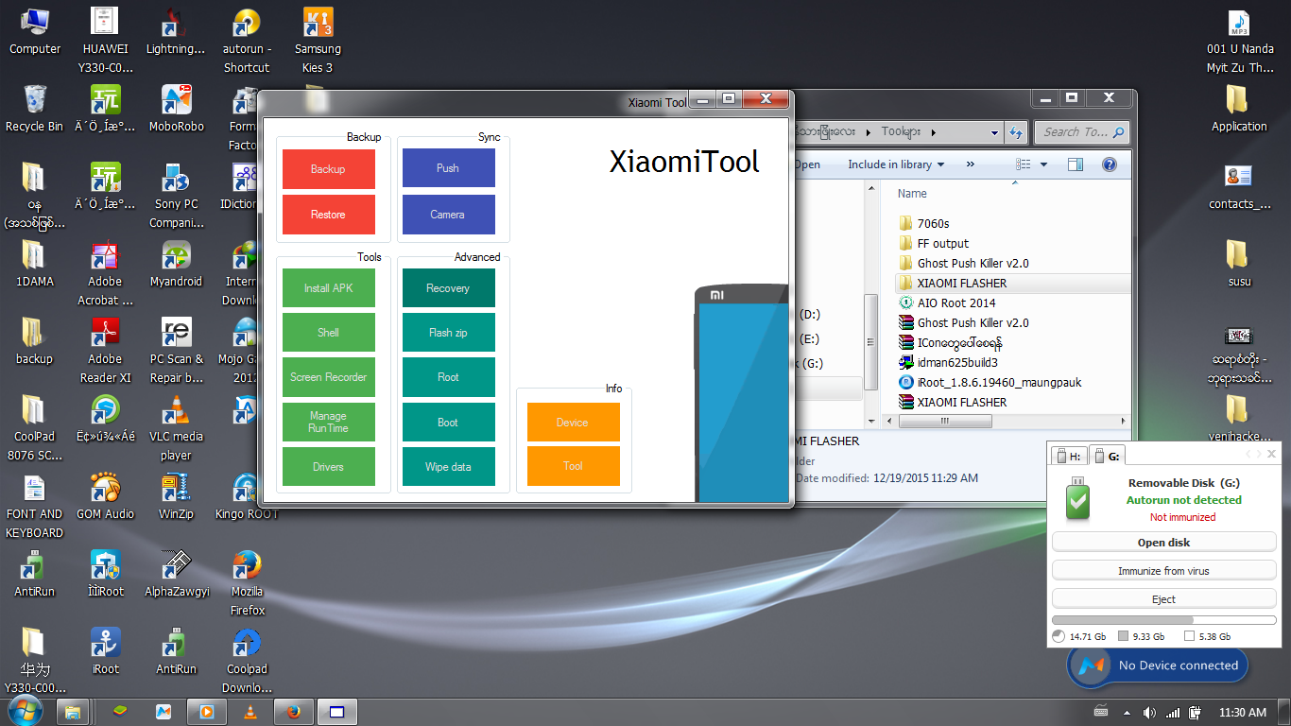Launch Sony PC Companion shortcut
The image size is (1291, 726).
click(177, 196)
